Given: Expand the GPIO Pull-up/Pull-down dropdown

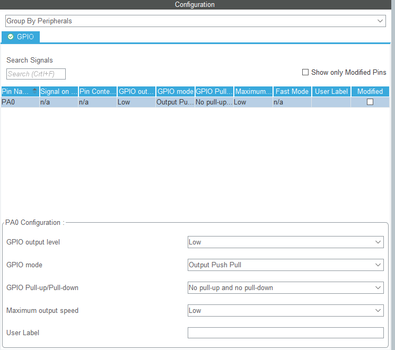Looking at the screenshot, I should pos(285,287).
